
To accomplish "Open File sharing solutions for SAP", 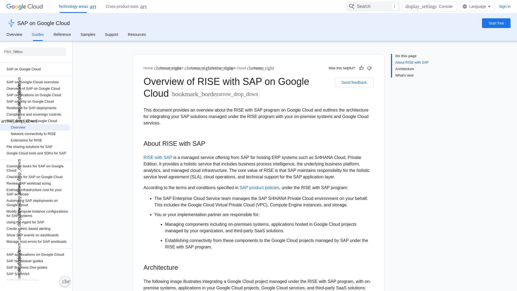I will coord(29,147).
